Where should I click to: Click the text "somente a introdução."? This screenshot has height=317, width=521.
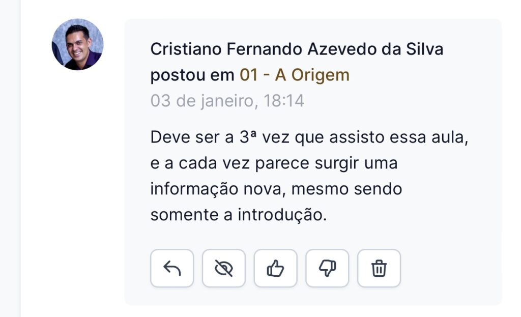(238, 215)
